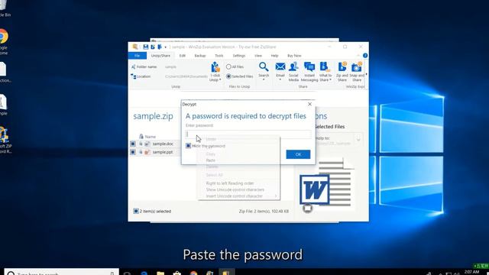Click the Email envelope icon
The width and height of the screenshot is (489, 275).
coord(280,66)
